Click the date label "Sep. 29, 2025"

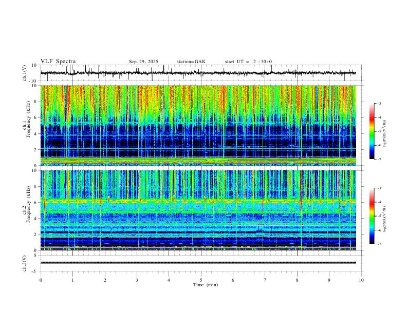[x=143, y=62]
